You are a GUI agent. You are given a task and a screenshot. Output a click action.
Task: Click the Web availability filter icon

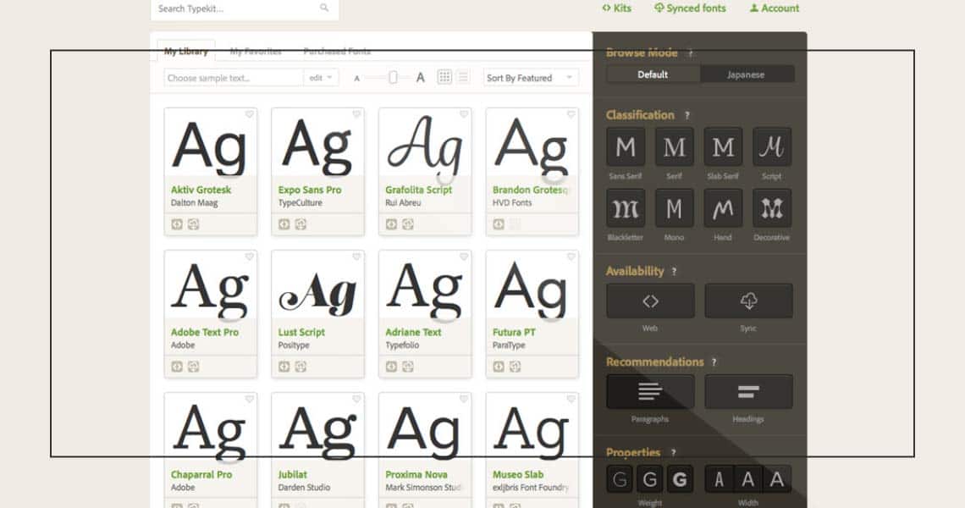650,301
